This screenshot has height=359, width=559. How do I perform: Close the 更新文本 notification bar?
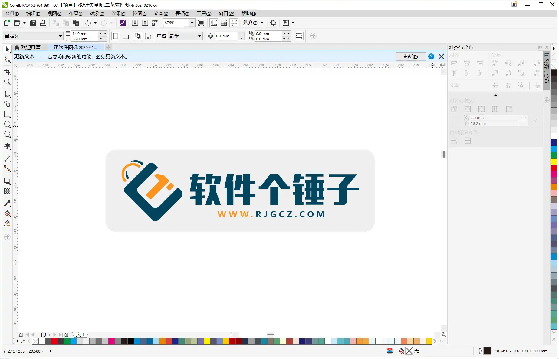pyautogui.click(x=441, y=56)
